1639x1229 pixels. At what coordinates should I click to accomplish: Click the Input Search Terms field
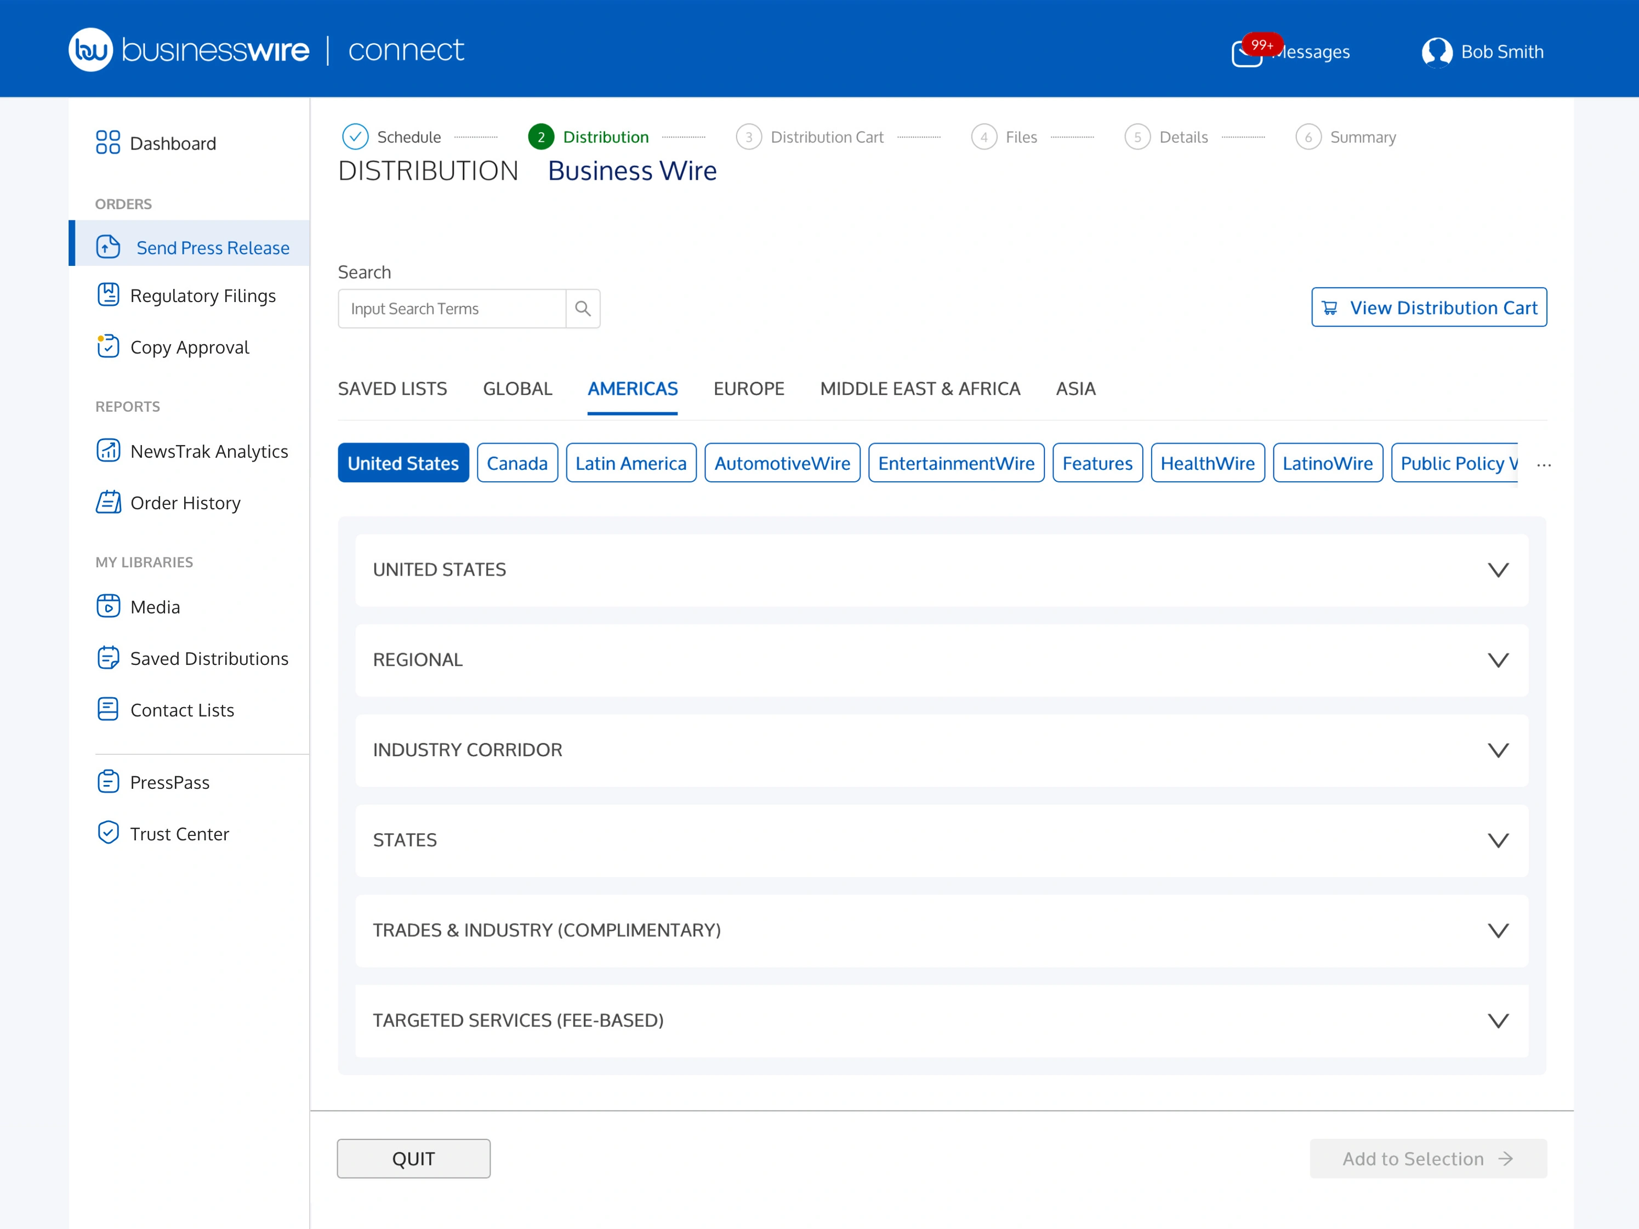452,308
